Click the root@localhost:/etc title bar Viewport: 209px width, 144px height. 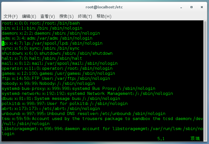tap(104, 7)
